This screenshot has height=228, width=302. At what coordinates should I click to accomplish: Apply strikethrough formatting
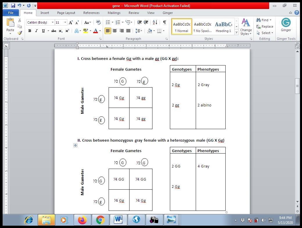pos(54,31)
